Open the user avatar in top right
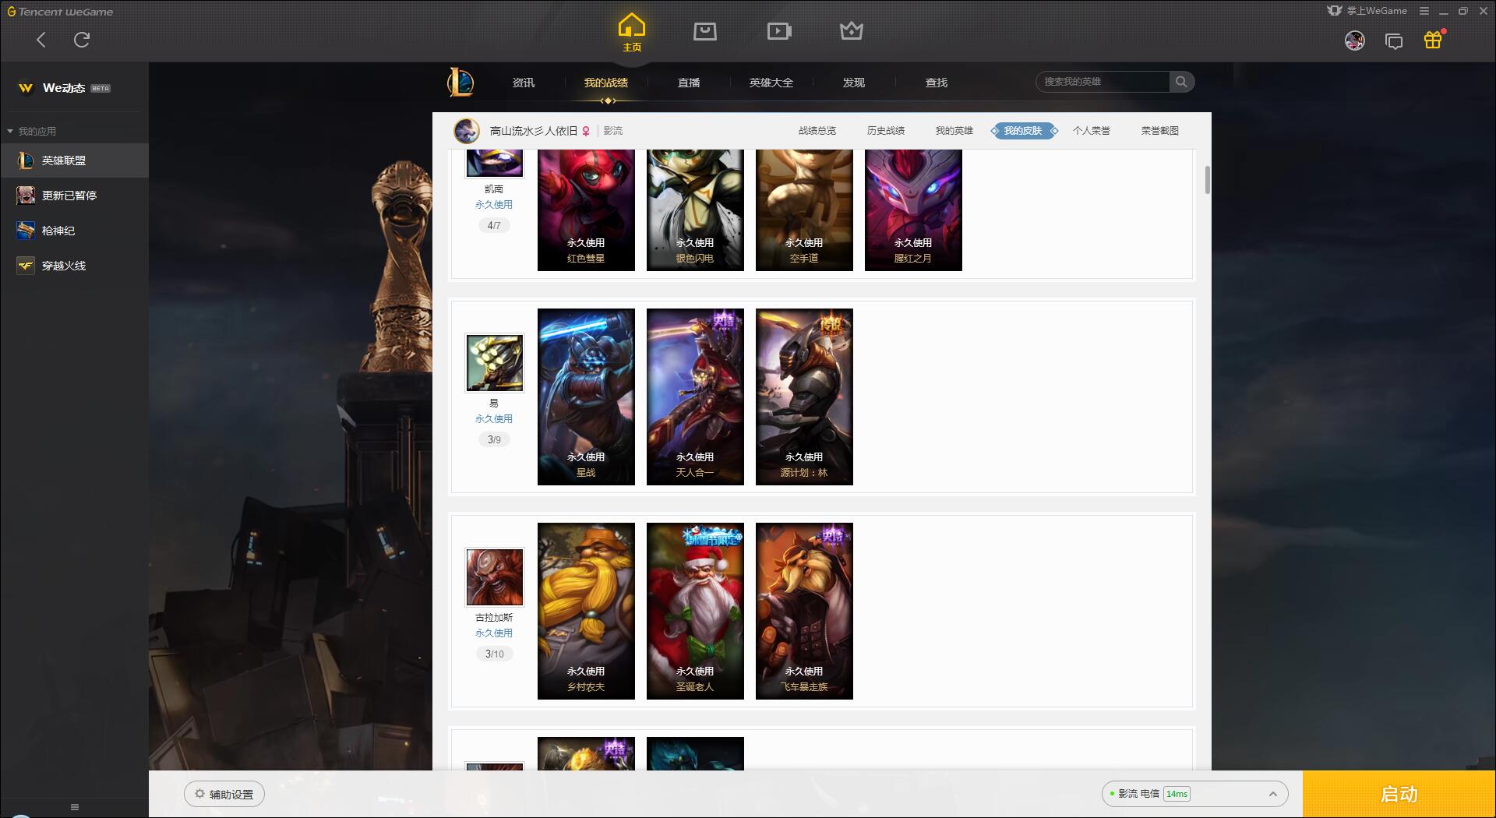This screenshot has height=818, width=1496. (1355, 41)
